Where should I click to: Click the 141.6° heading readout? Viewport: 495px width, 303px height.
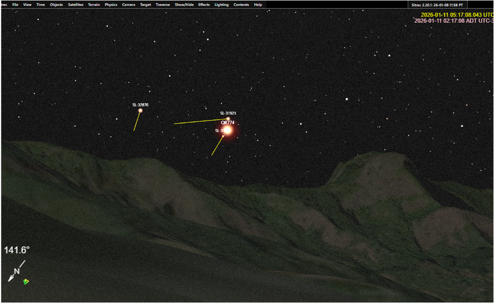tap(17, 250)
